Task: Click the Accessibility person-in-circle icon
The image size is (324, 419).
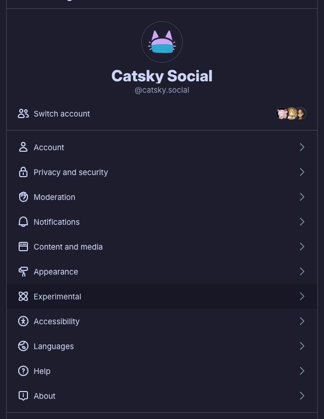Action: click(x=23, y=321)
